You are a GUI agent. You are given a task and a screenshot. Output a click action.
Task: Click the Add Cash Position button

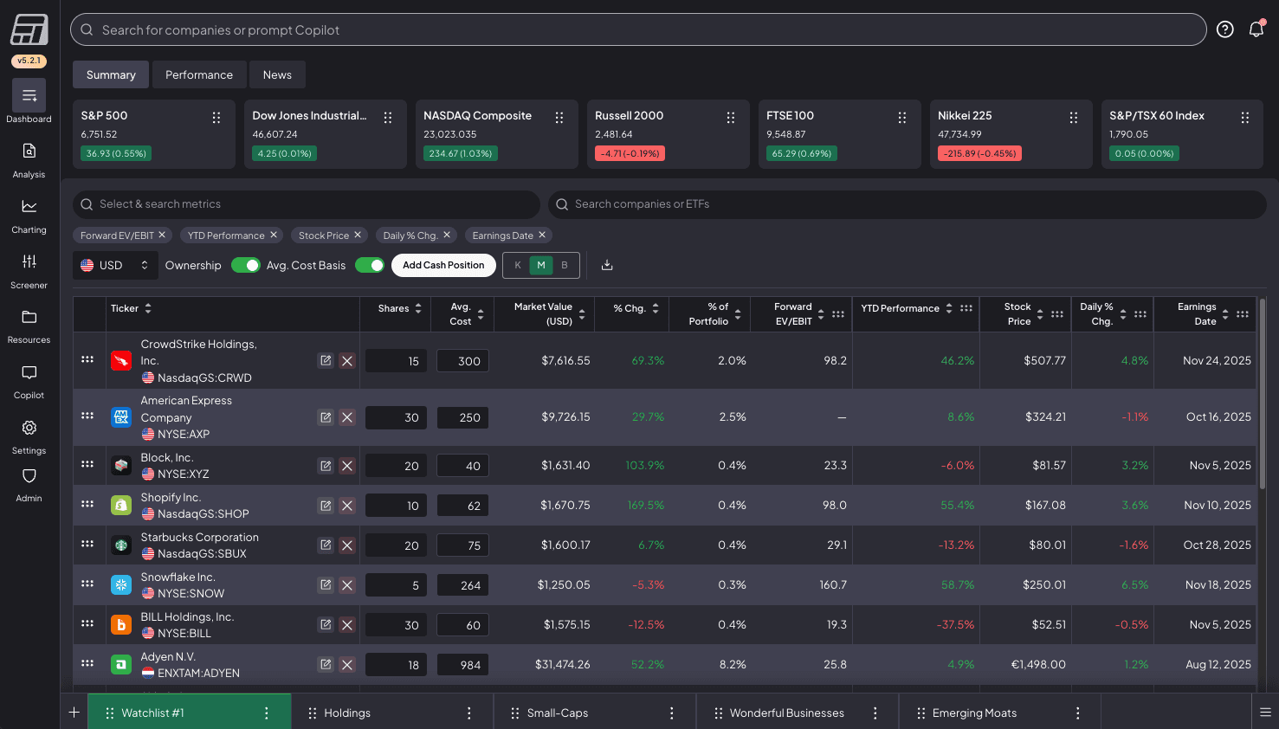click(443, 265)
